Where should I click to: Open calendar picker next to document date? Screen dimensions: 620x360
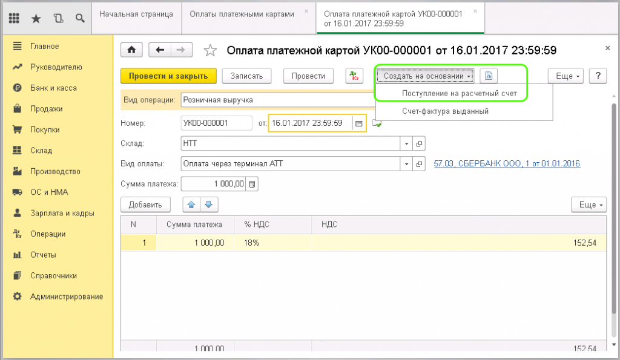pos(358,123)
